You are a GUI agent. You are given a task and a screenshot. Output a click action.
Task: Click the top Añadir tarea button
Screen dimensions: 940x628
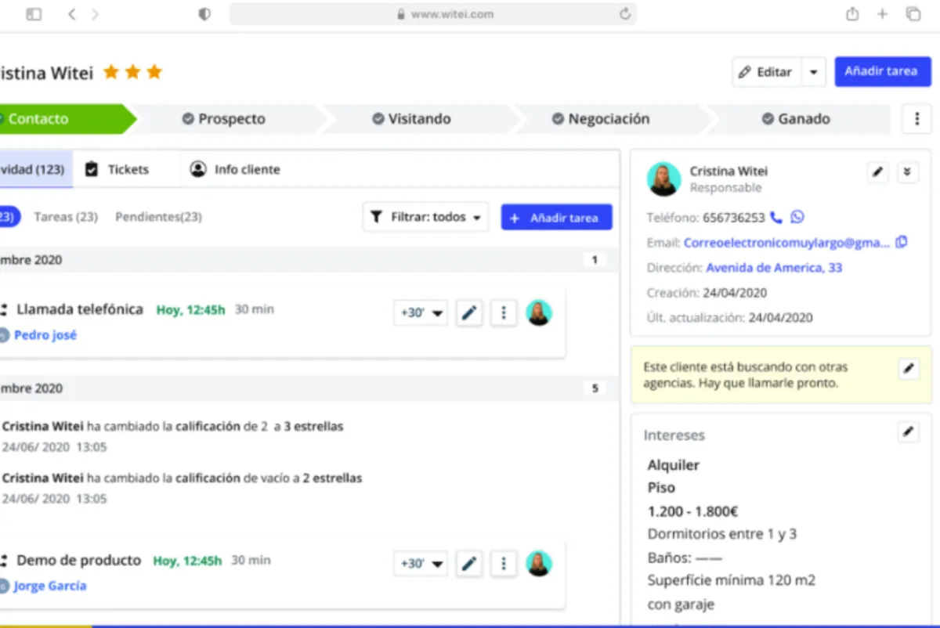[882, 71]
